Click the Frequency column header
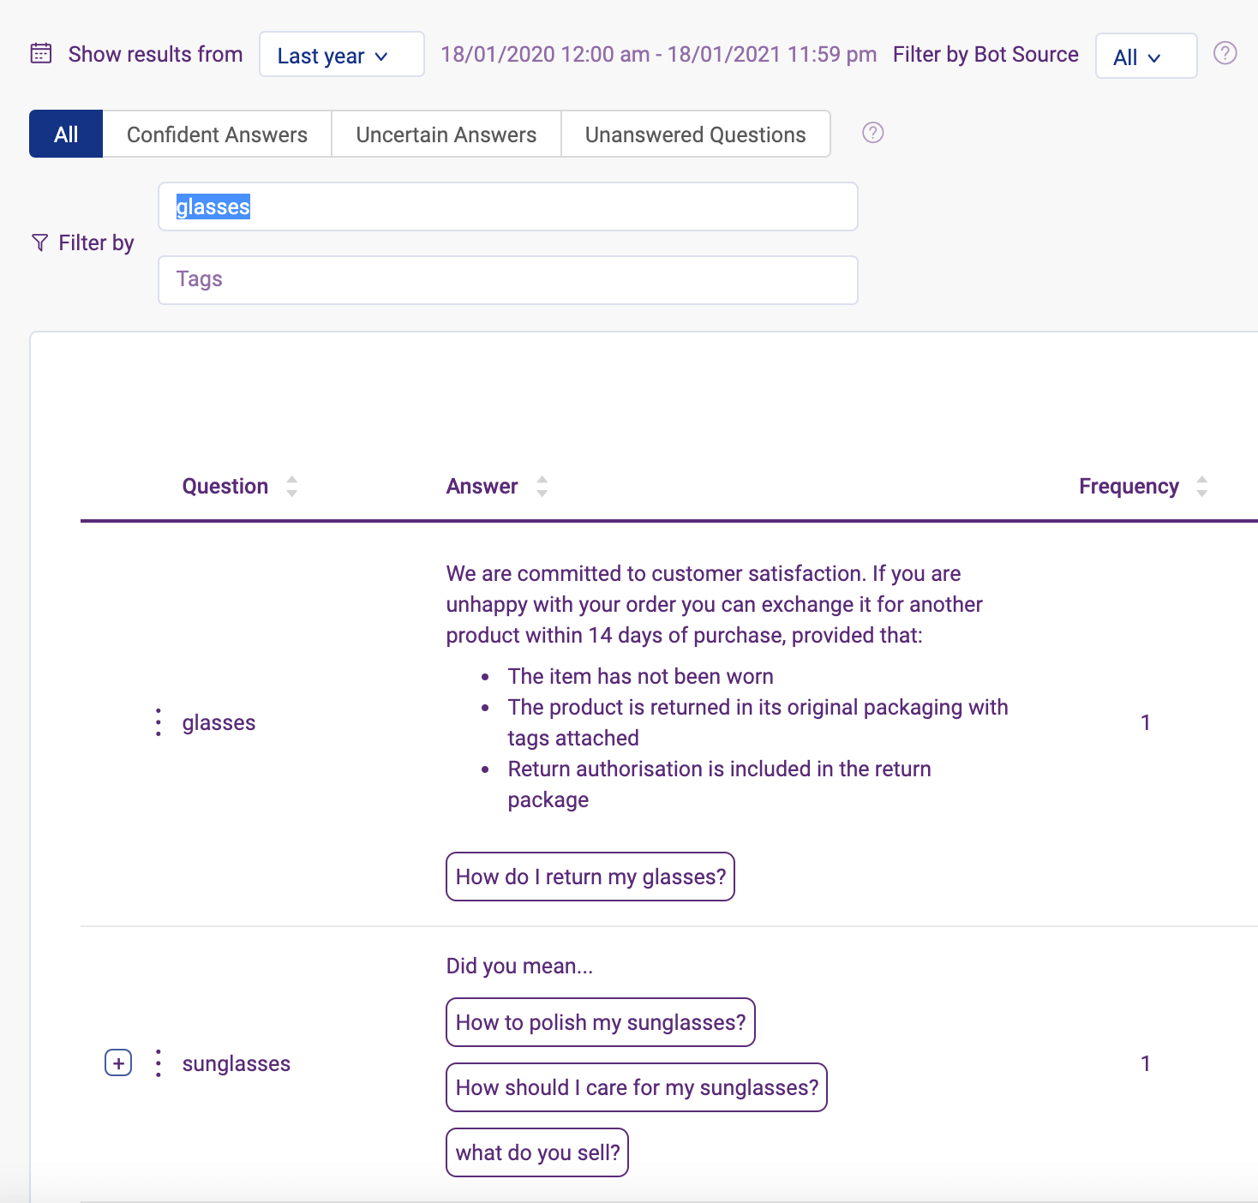 click(1129, 487)
